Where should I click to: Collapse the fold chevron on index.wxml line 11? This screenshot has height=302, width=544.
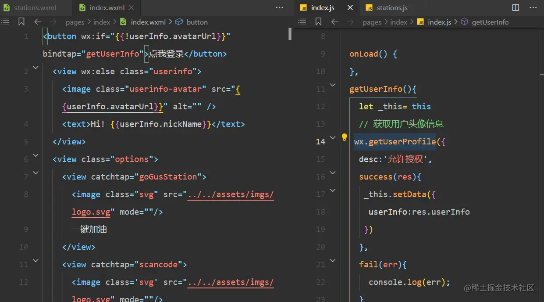tap(36, 260)
